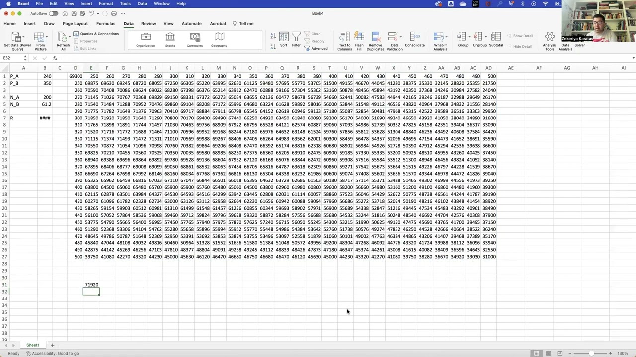636x357 pixels.
Task: Select the Currencies data type
Action: tap(195, 40)
